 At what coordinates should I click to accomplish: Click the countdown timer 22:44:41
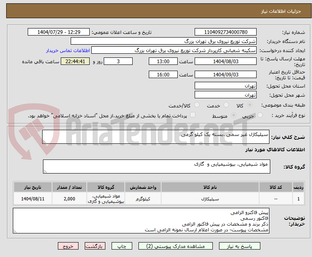75,61
